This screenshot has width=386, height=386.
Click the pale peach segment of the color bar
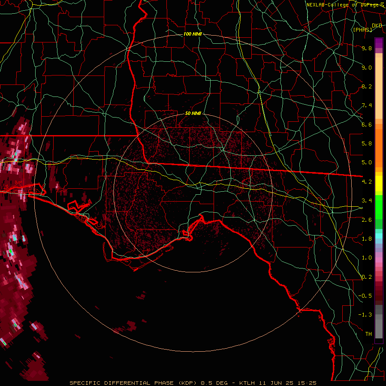(x=379, y=89)
